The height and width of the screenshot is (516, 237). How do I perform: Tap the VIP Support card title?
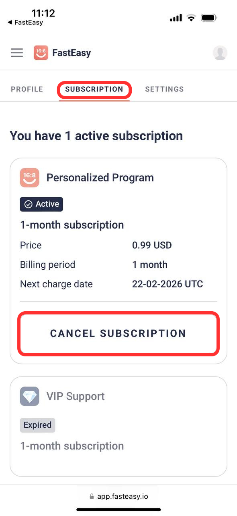pos(76,396)
